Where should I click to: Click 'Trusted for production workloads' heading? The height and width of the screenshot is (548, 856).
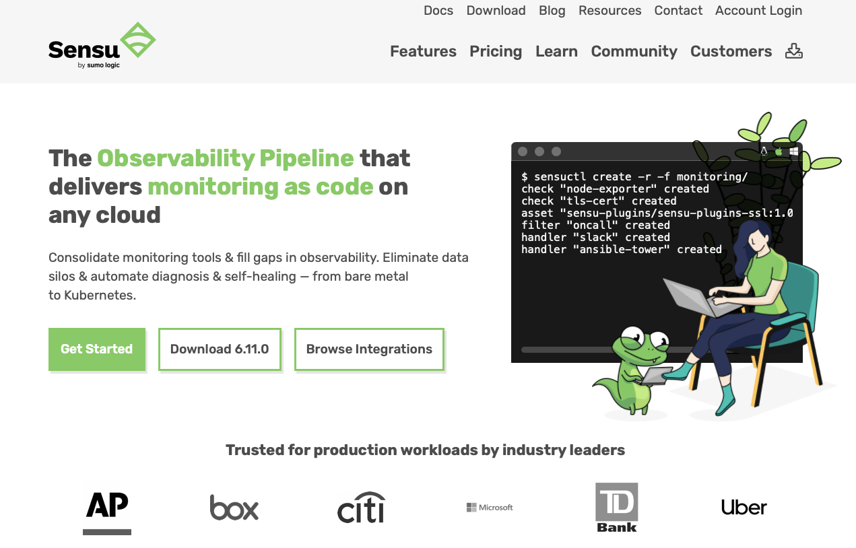[426, 450]
